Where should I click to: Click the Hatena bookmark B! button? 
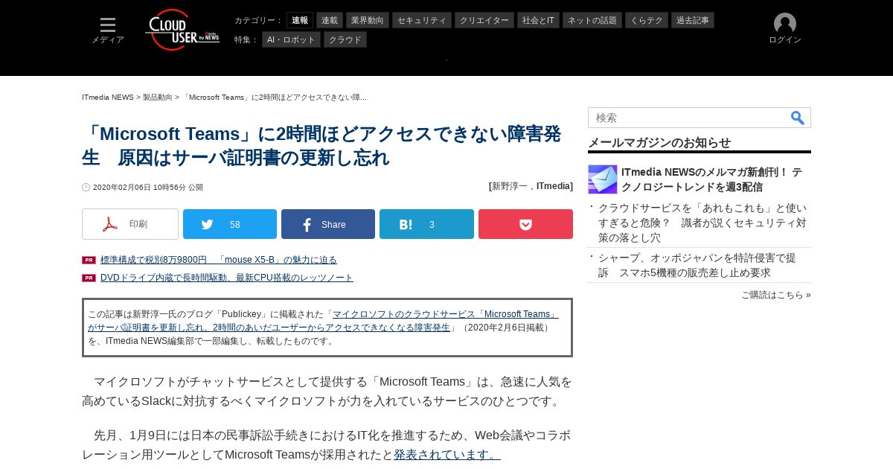(x=426, y=224)
